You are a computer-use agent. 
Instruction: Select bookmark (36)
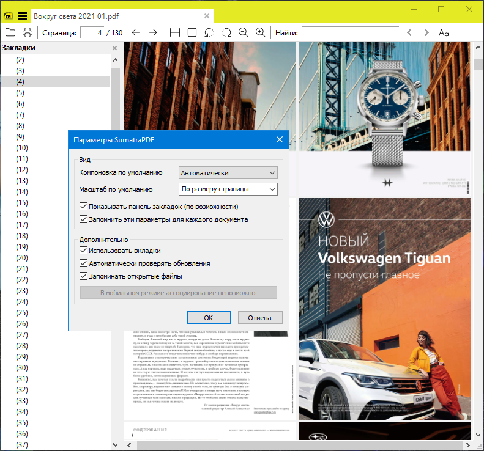coord(21,434)
